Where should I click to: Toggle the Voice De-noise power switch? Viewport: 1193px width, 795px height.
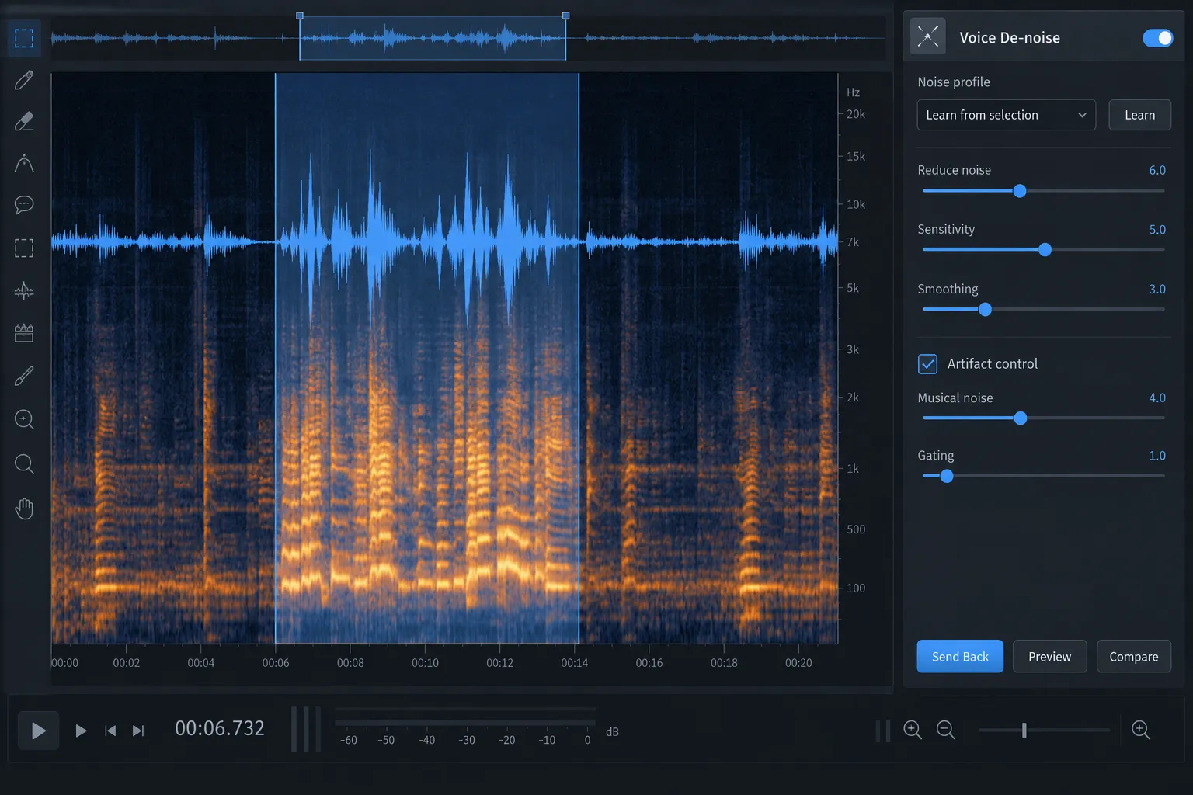(x=1158, y=38)
